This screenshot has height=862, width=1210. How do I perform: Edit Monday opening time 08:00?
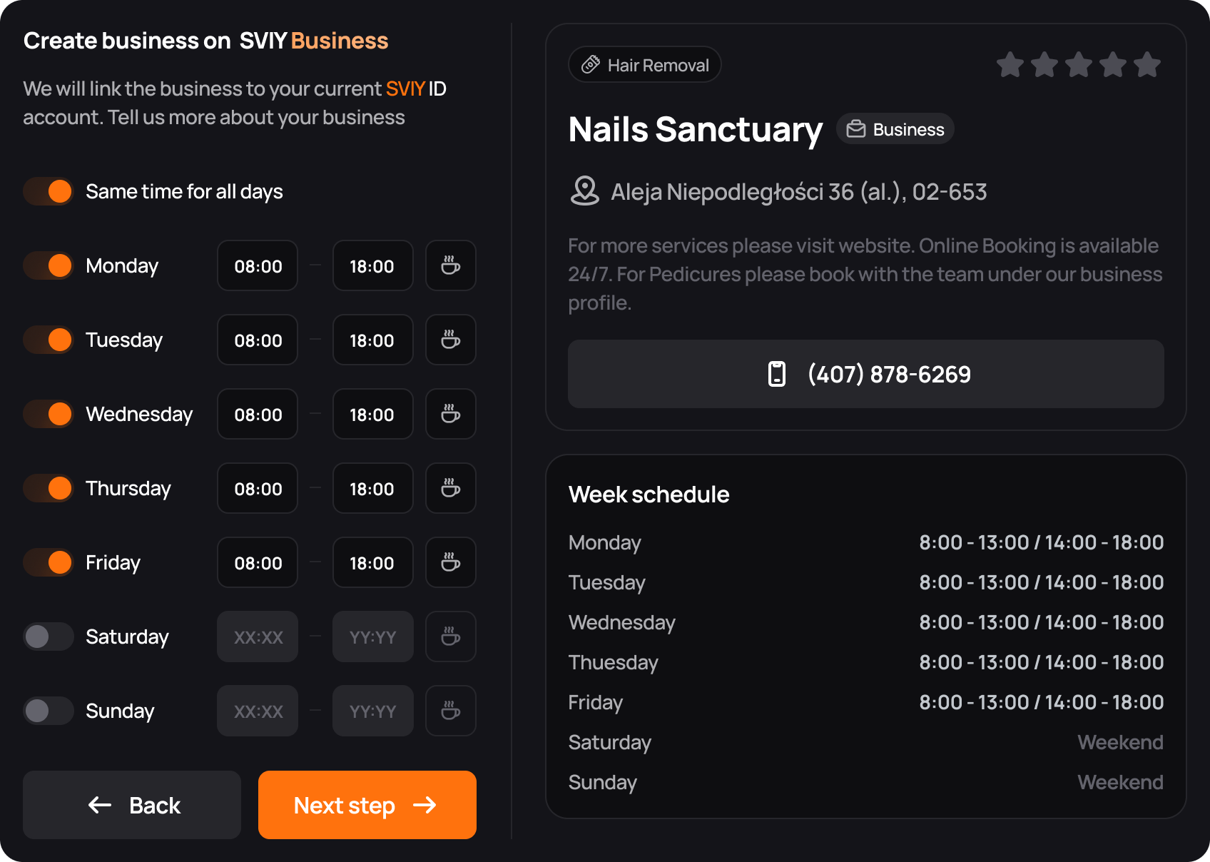coord(258,265)
